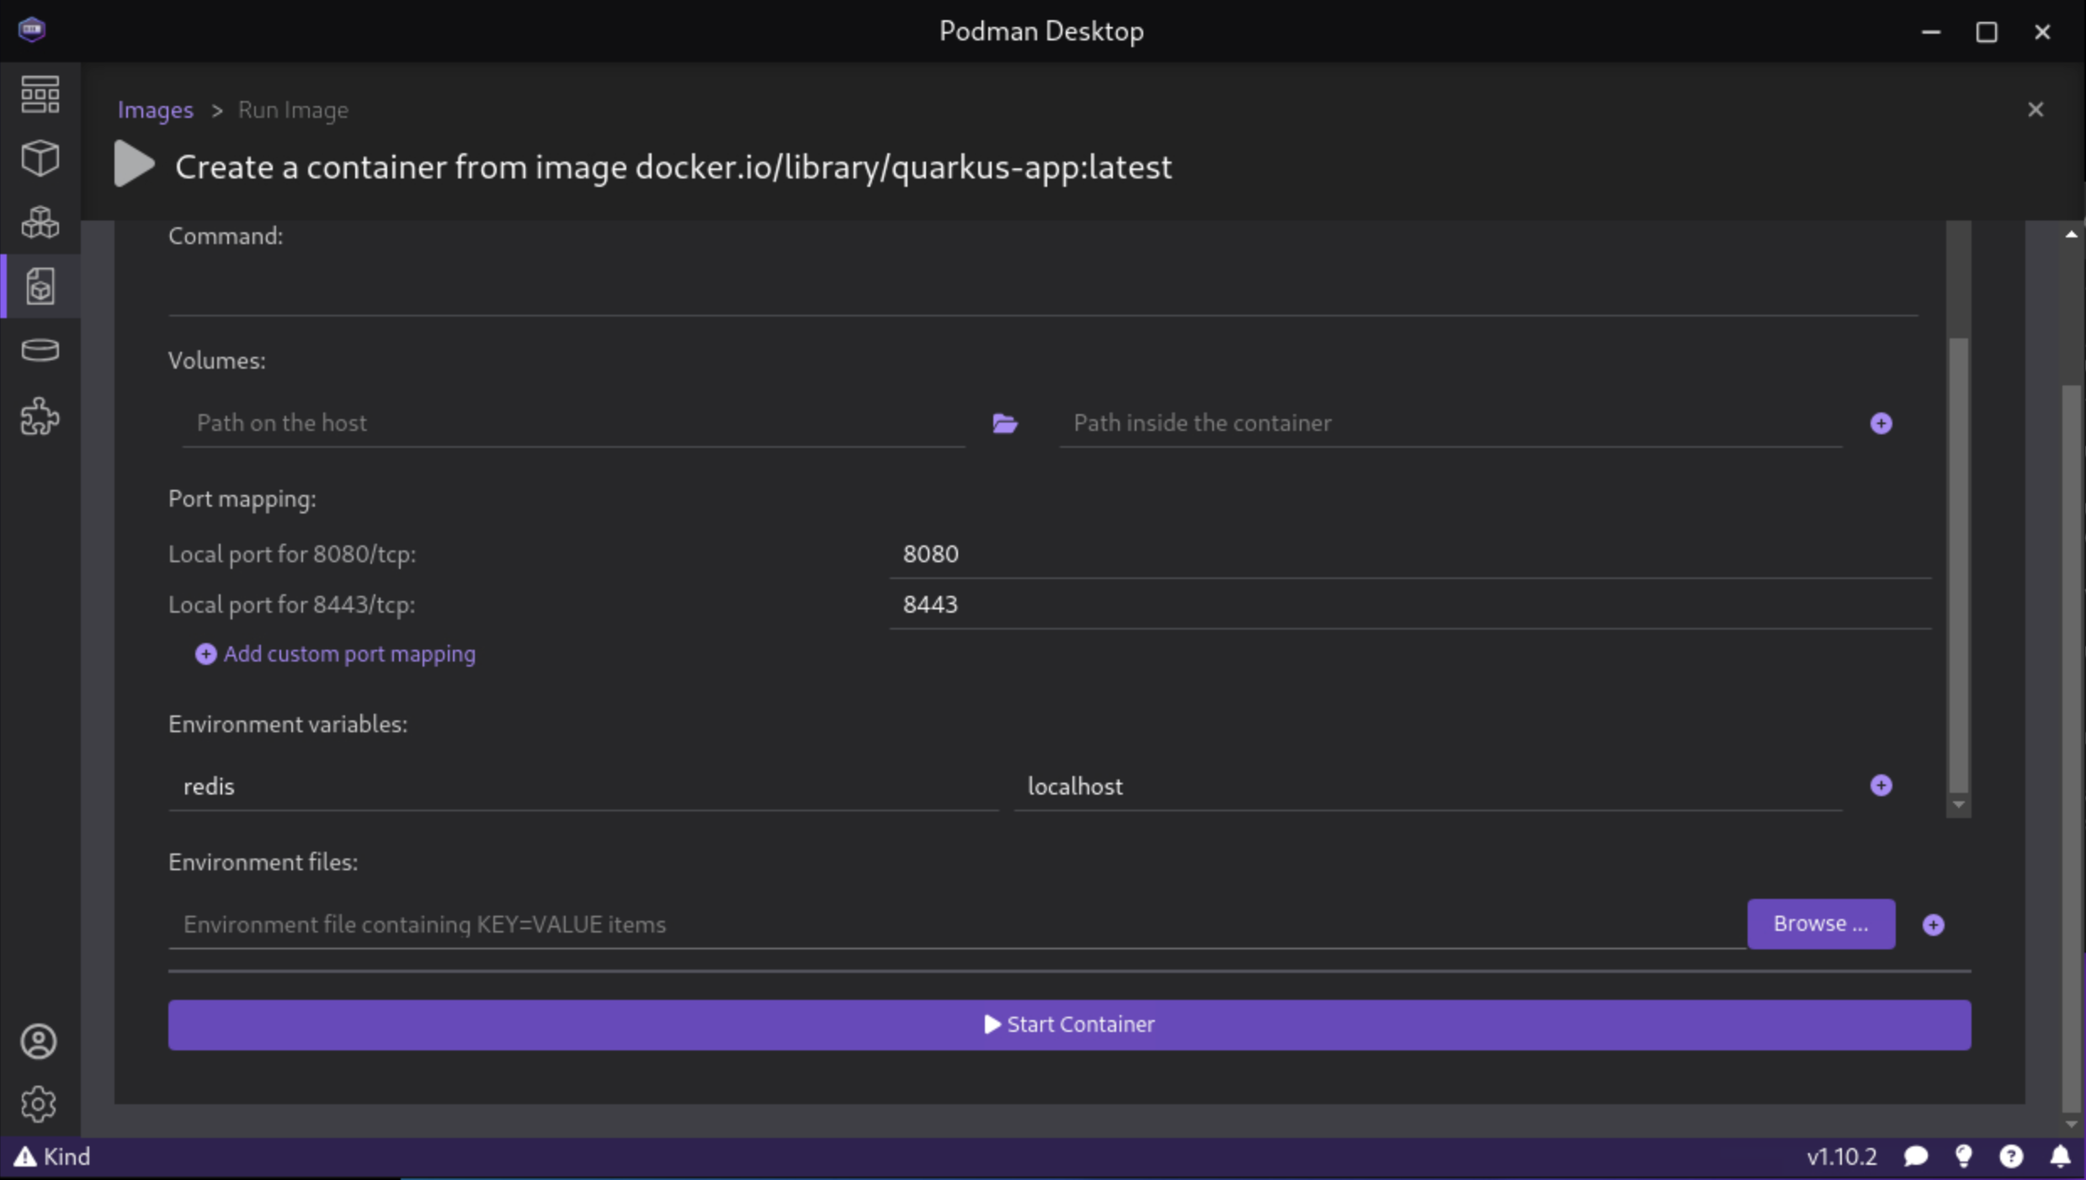Click Add custom port mapping
Viewport: 2086px width, 1180px height.
pyautogui.click(x=335, y=654)
